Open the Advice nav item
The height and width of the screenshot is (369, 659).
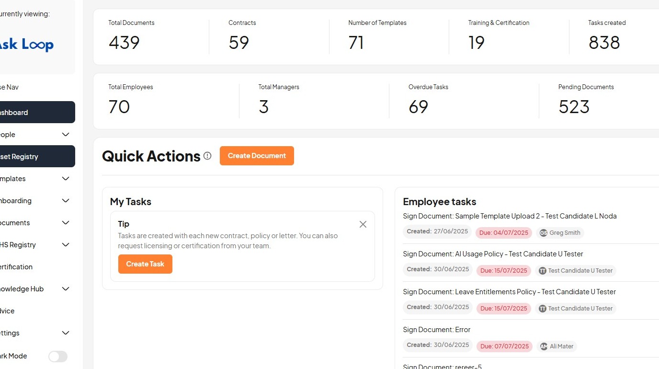tap(37, 311)
